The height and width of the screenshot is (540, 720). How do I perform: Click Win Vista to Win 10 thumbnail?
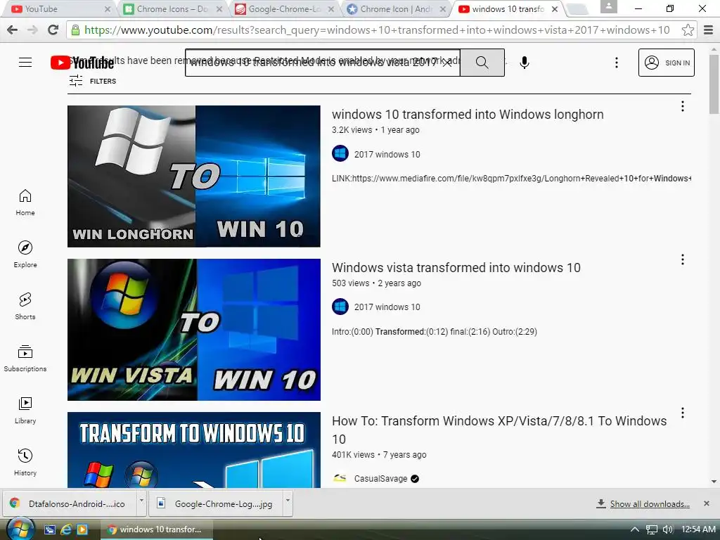pos(194,330)
